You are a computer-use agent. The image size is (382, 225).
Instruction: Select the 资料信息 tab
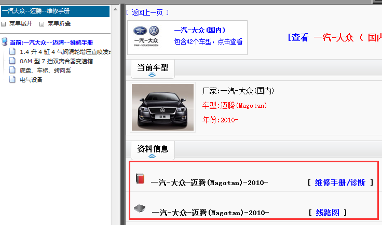(153, 150)
